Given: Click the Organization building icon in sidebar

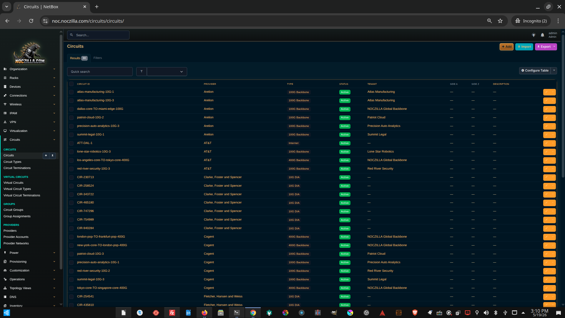Looking at the screenshot, I should [5, 69].
